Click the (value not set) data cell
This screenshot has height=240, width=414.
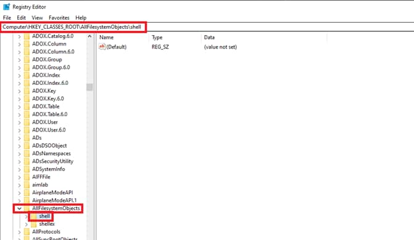(x=220, y=47)
